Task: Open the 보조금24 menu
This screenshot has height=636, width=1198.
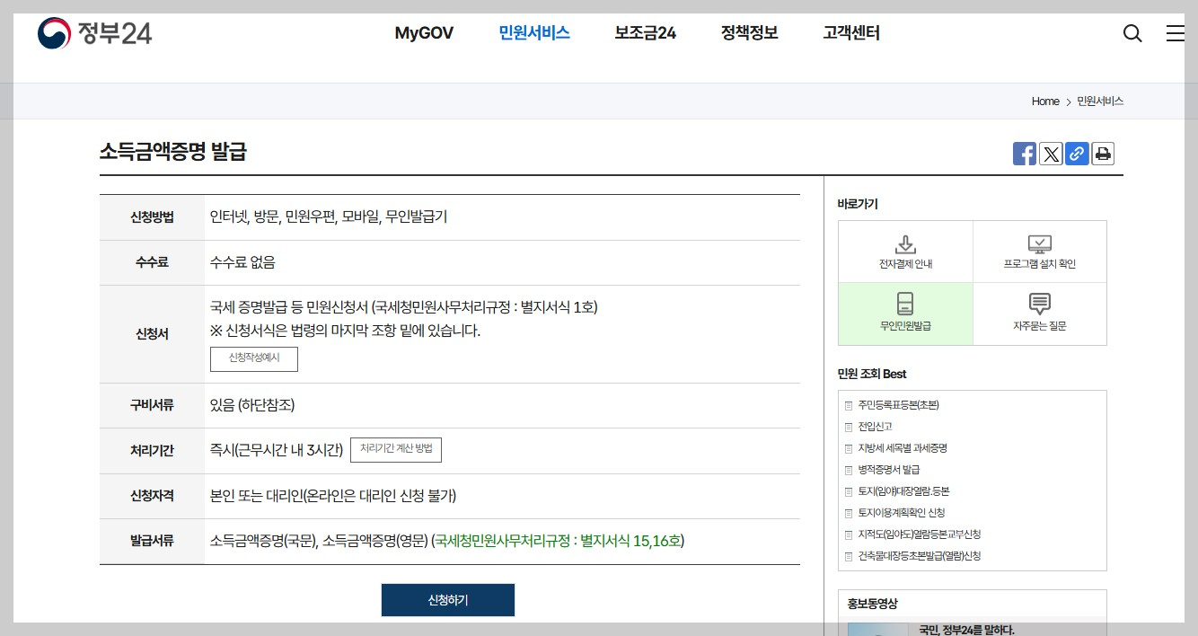Action: pos(645,32)
